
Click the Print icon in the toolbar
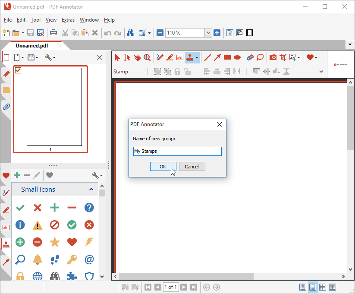[53, 33]
